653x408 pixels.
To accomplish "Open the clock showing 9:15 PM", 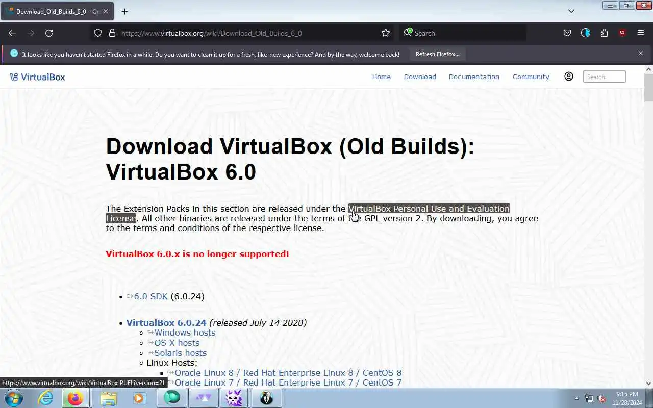I will point(627,398).
